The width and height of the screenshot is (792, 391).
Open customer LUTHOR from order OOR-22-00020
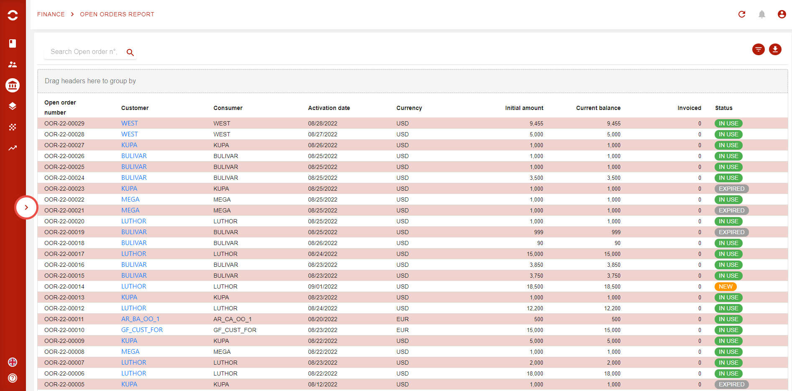tap(133, 221)
